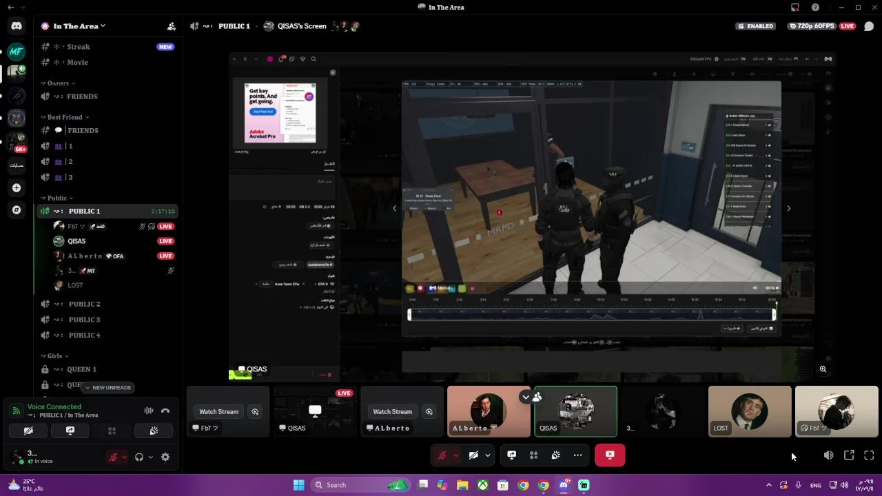This screenshot has height=496, width=882.
Task: Open input device options arrow in user panel
Action: (x=125, y=457)
